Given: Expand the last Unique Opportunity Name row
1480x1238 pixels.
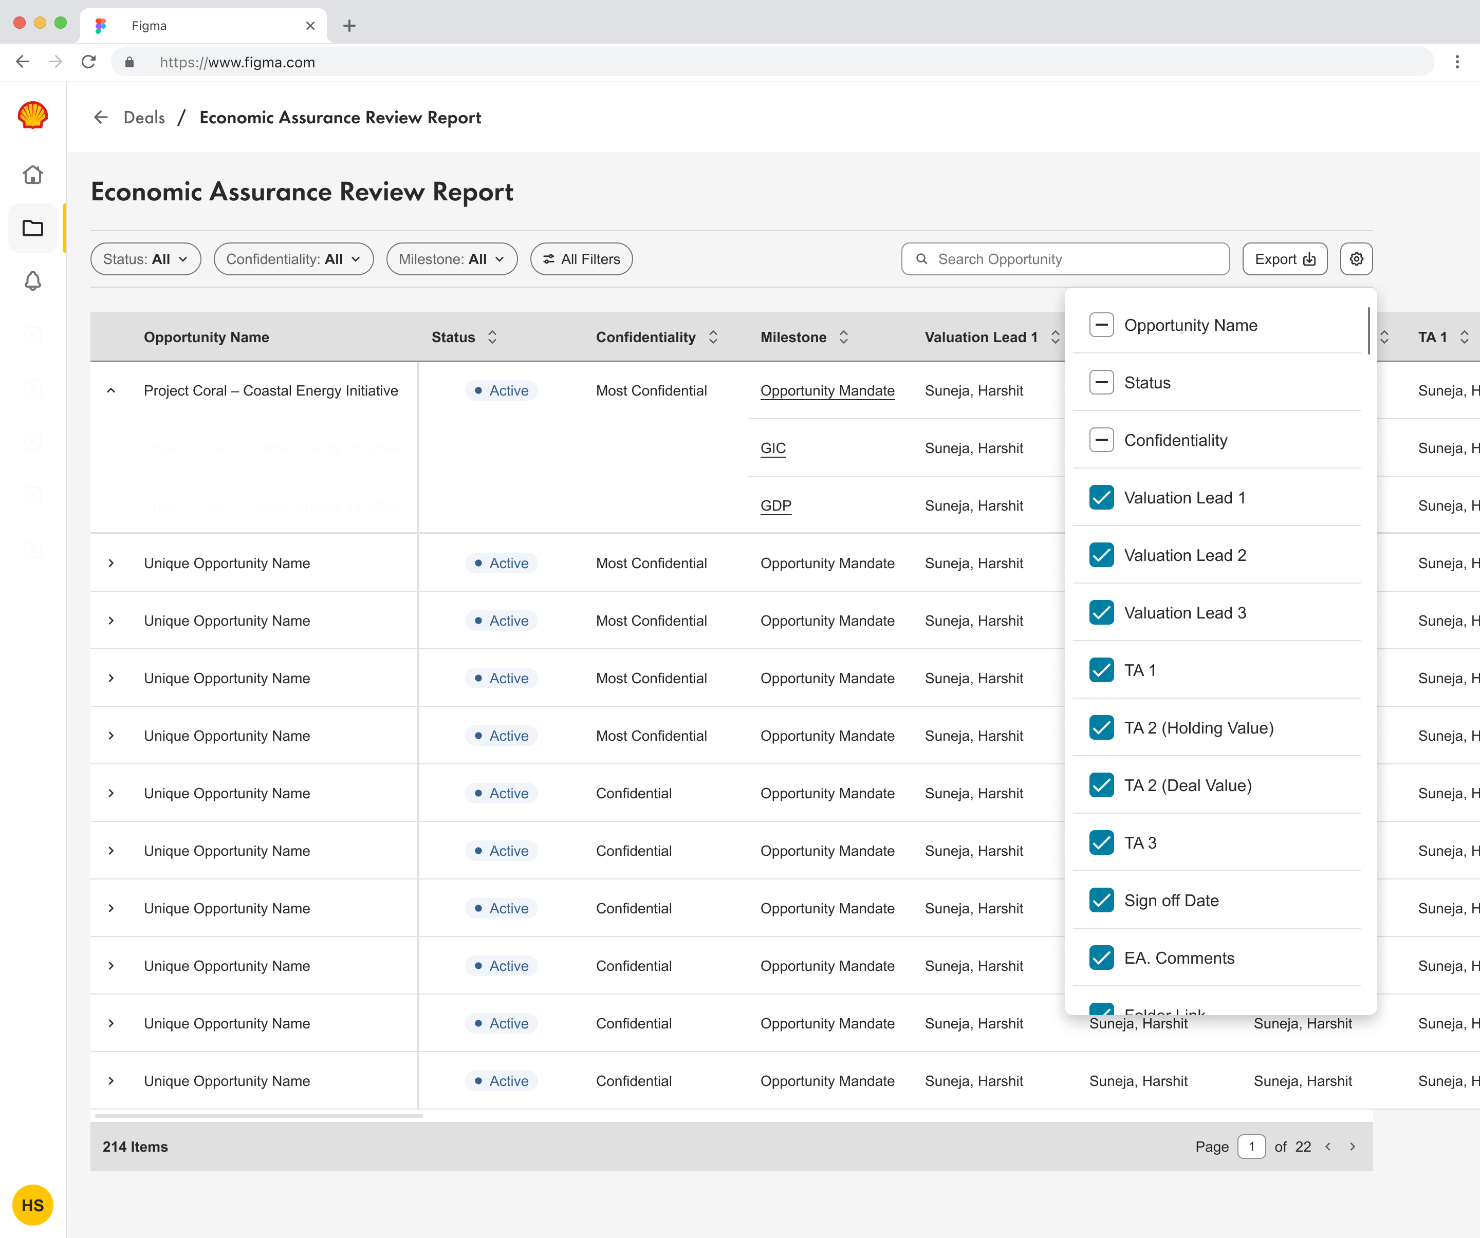Looking at the screenshot, I should [x=112, y=1081].
